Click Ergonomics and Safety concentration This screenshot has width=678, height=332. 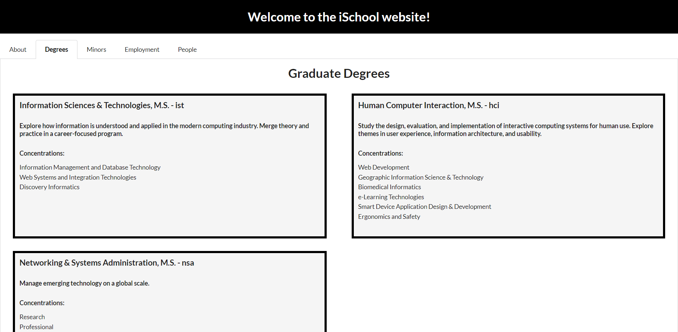pos(389,217)
